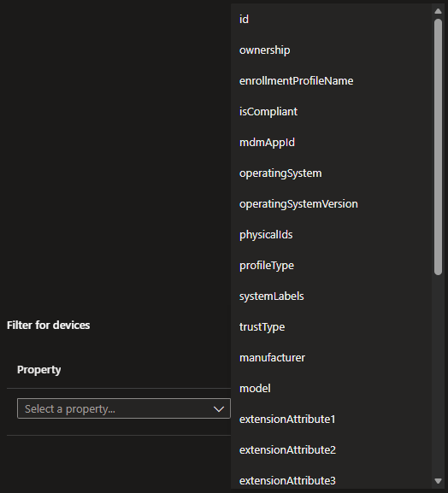
Task: Select profileType property
Action: (x=331, y=266)
